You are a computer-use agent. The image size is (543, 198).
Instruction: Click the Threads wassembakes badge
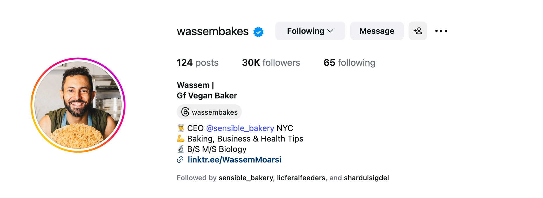(x=209, y=112)
